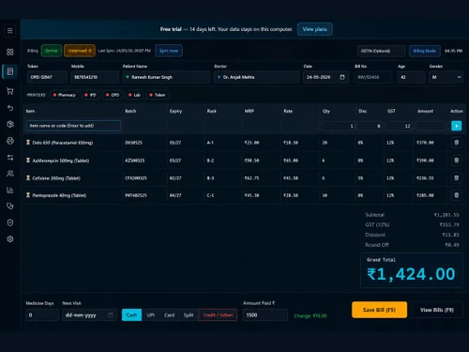Click the Online status badge
This screenshot has width=469, height=352.
52,51
